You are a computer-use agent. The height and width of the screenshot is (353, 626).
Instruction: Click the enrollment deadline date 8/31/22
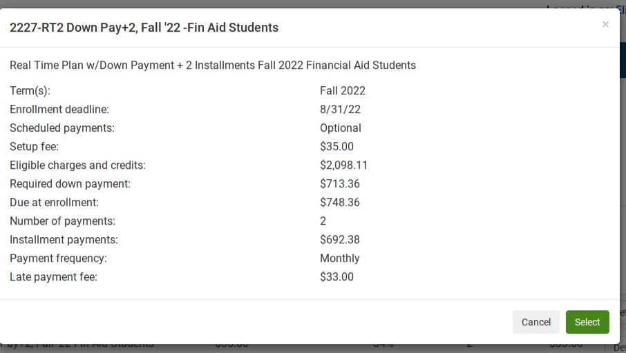click(340, 110)
